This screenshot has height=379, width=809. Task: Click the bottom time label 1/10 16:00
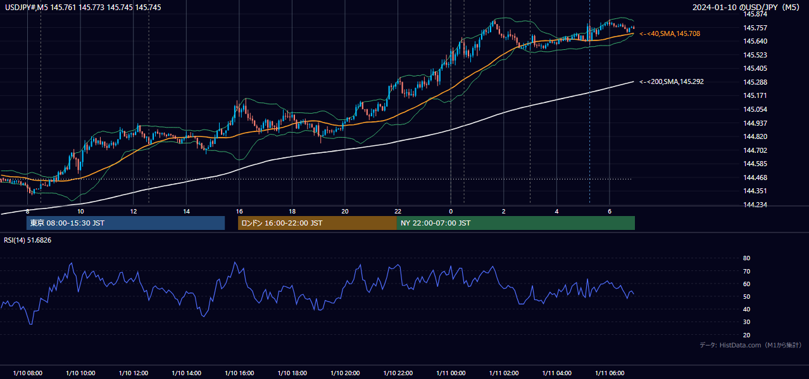point(239,373)
